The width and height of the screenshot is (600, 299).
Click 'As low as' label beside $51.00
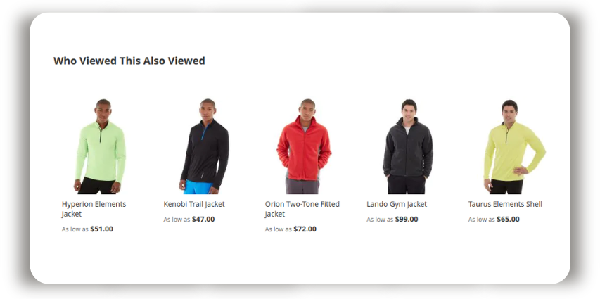(x=75, y=229)
